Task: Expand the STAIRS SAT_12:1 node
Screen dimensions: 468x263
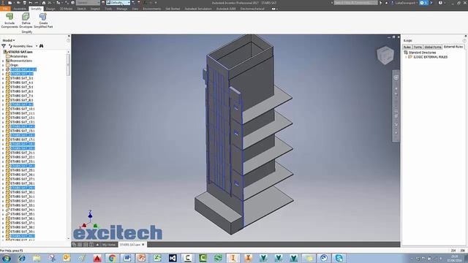Action: [x=3, y=118]
